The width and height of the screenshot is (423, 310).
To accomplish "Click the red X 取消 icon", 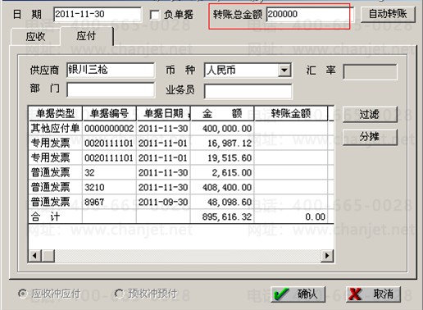I will (355, 294).
